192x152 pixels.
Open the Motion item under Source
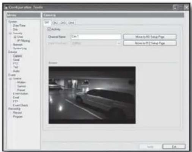tap(21, 82)
